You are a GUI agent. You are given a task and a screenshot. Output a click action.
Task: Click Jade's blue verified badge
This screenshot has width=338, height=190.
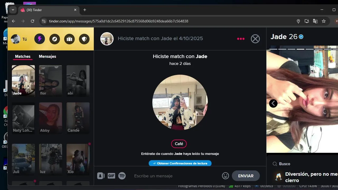click(301, 37)
